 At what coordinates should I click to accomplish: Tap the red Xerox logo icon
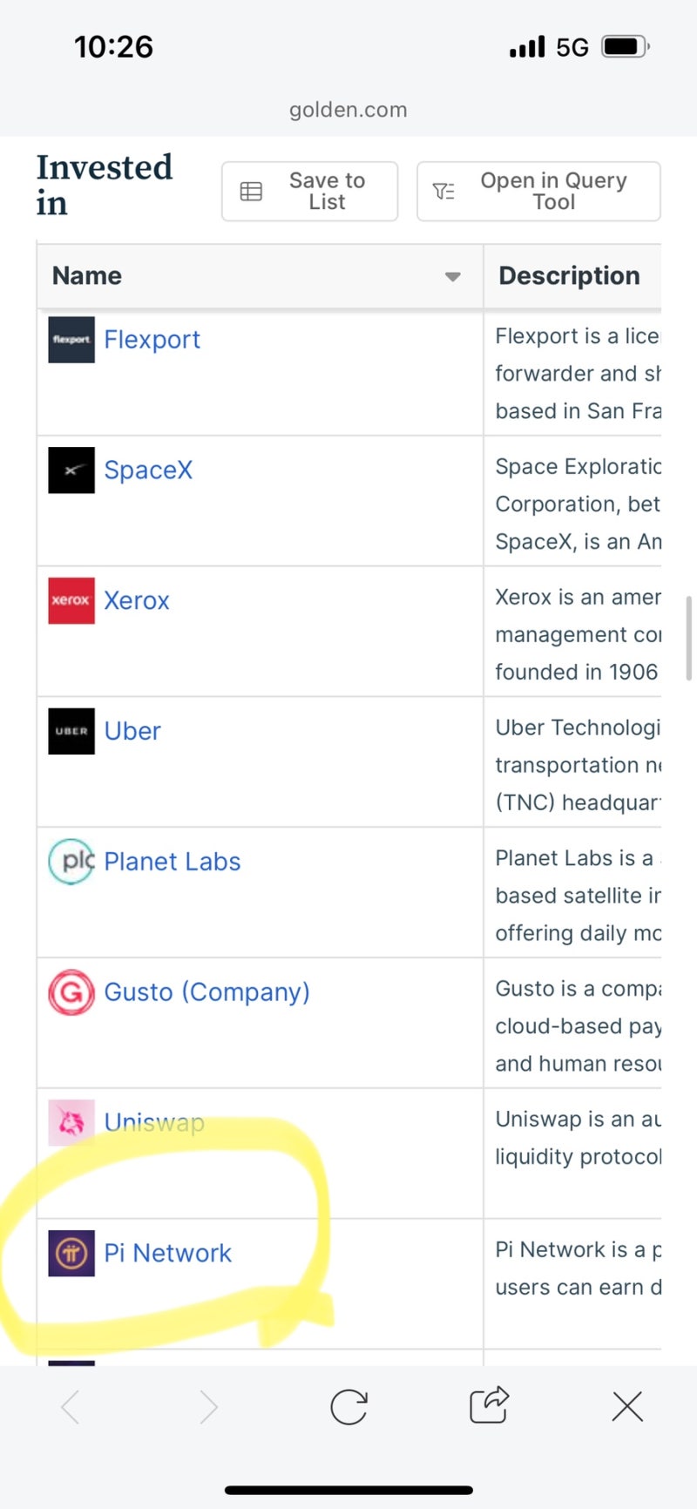click(71, 600)
